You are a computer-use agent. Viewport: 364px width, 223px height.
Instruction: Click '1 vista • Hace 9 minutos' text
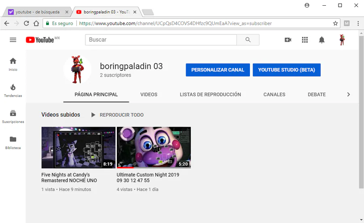(x=66, y=189)
